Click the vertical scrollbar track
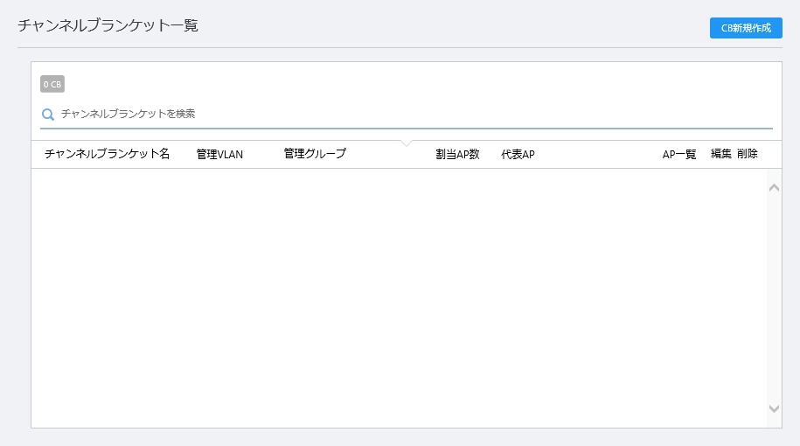 point(774,298)
